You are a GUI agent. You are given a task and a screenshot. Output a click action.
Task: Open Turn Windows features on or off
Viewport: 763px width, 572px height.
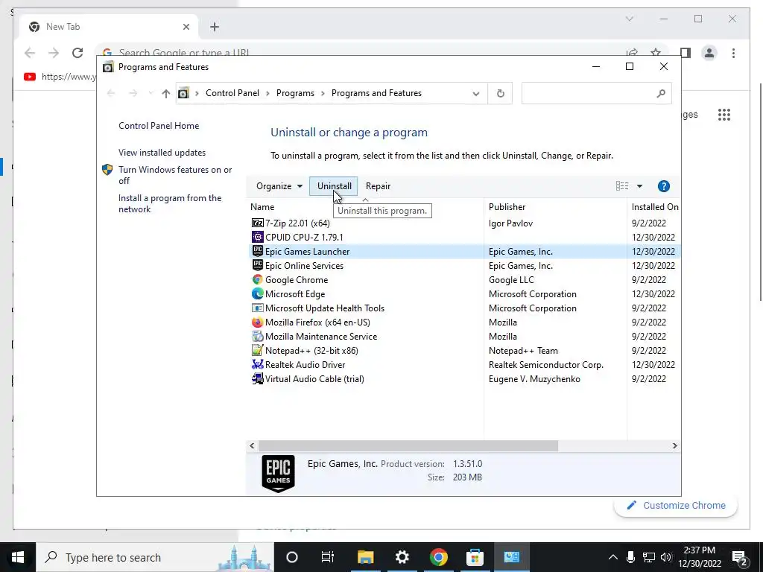[x=175, y=175]
